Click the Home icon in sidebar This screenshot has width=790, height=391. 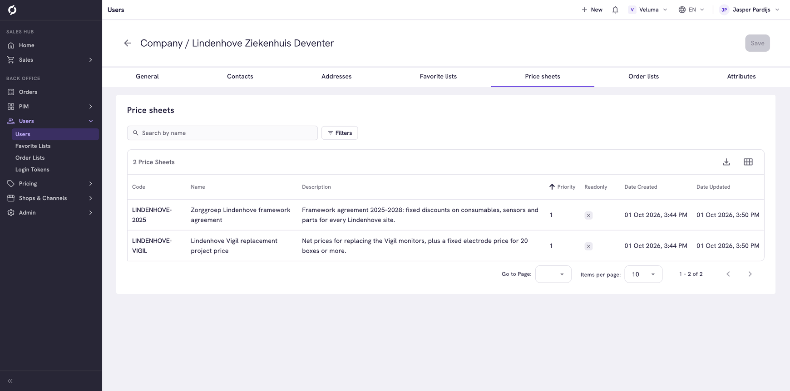click(11, 45)
